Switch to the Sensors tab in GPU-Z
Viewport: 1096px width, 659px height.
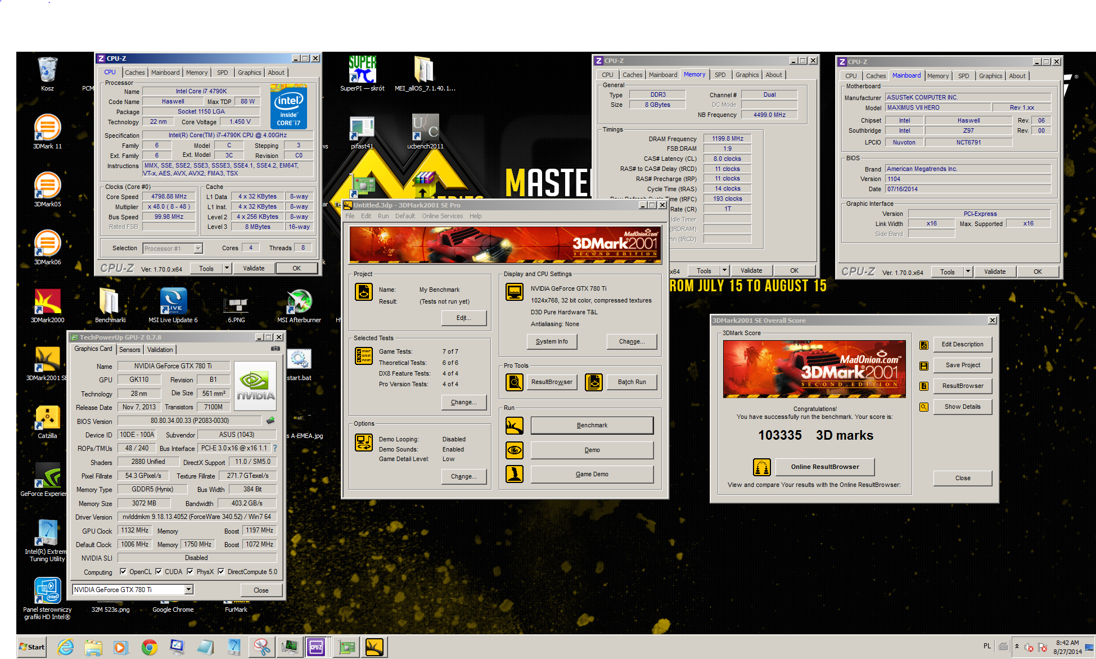click(129, 350)
